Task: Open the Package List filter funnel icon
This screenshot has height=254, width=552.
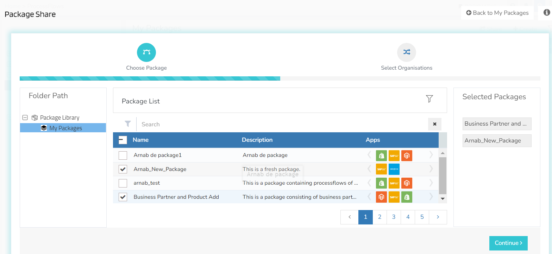Action: click(x=429, y=99)
